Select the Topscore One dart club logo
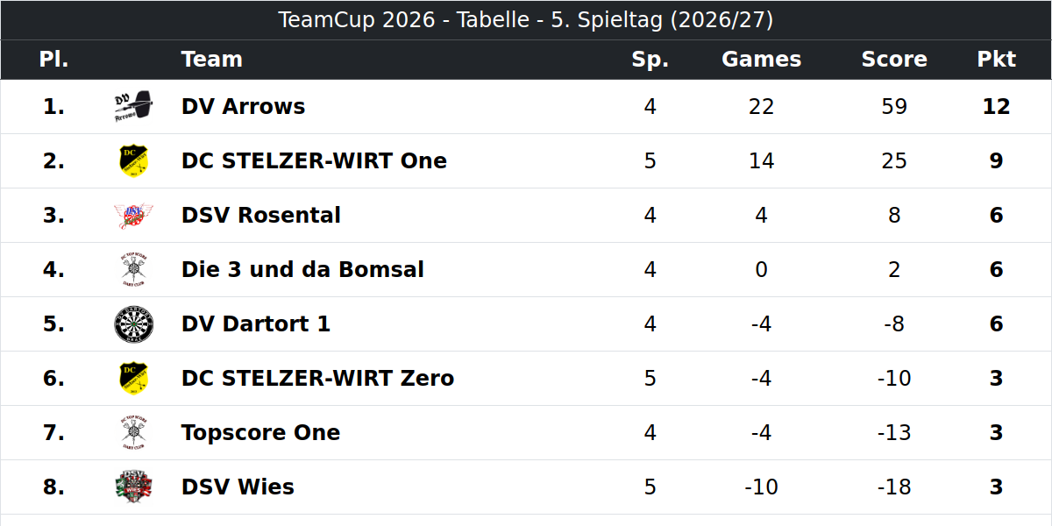1052x526 pixels. tap(133, 433)
